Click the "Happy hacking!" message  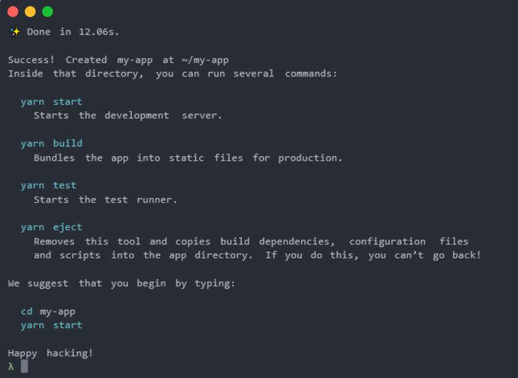pyautogui.click(x=51, y=353)
